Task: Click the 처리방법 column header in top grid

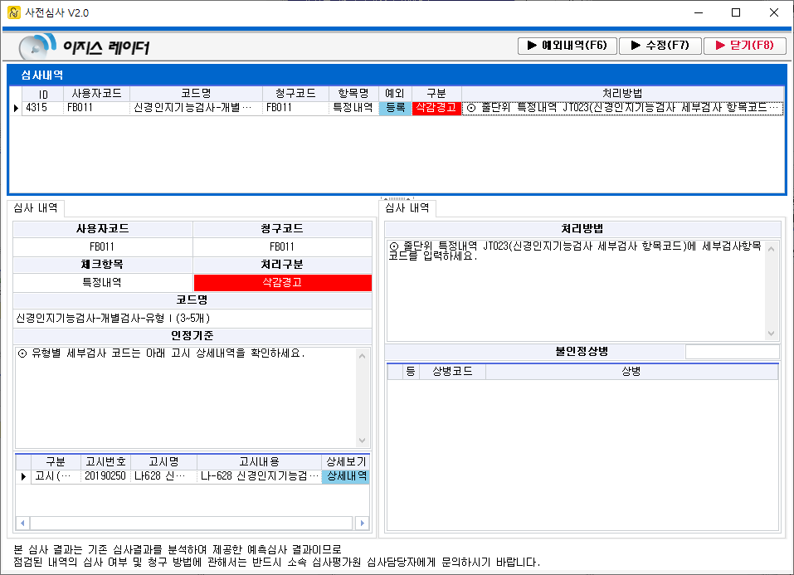Action: tap(621, 93)
